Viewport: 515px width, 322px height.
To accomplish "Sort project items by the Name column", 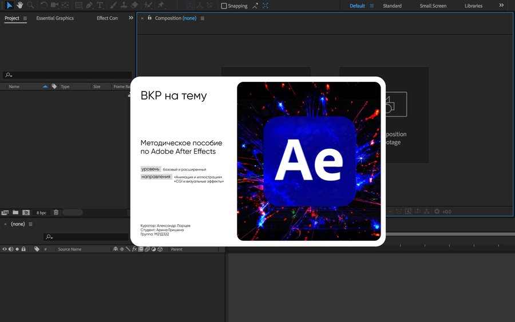I will point(14,86).
